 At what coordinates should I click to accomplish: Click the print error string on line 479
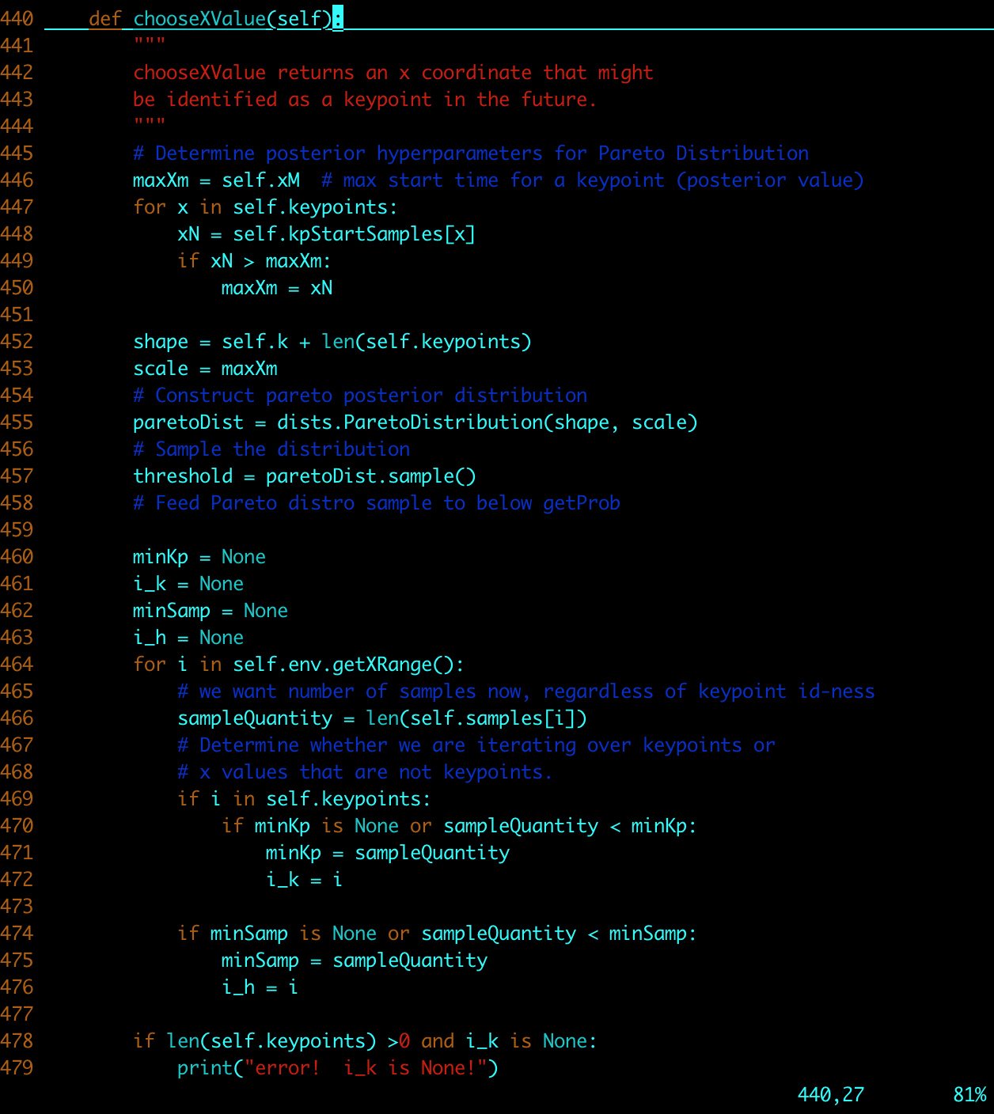371,1068
